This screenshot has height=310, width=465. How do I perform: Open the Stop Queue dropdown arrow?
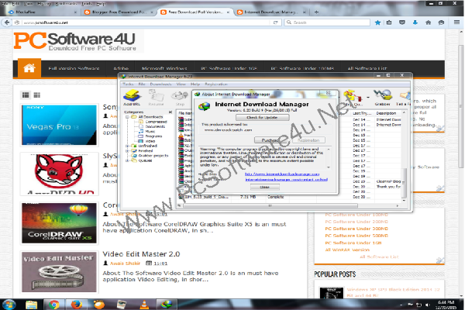pyautogui.click(x=368, y=98)
